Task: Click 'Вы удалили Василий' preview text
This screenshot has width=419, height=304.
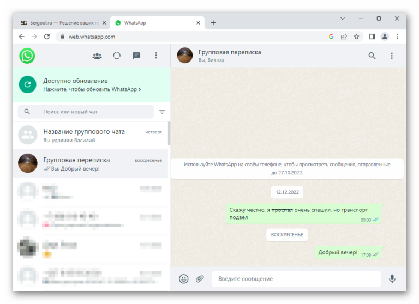Action: pyautogui.click(x=69, y=141)
